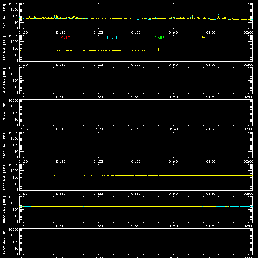Click the 02:00 tick label under 245 MHz plot
This screenshot has width=258, height=258.
point(248,33)
